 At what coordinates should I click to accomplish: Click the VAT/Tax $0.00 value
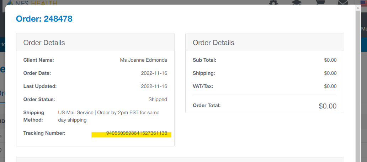click(330, 86)
